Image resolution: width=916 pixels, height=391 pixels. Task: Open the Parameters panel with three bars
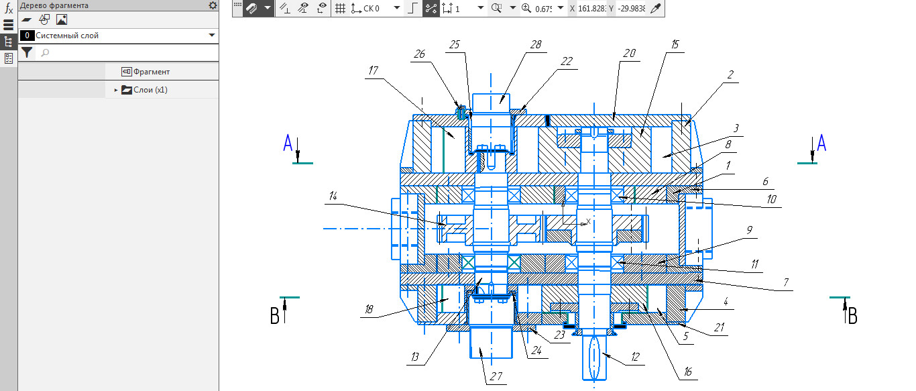pyautogui.click(x=9, y=25)
